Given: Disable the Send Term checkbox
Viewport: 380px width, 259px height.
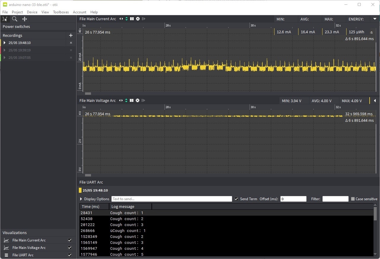Looking at the screenshot, I should [x=236, y=199].
